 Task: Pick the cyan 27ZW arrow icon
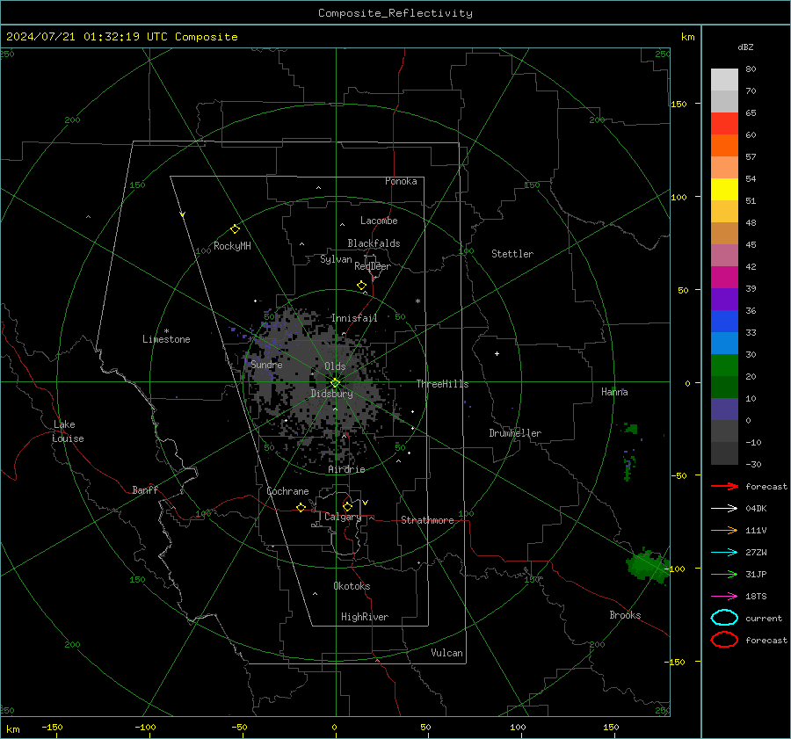(724, 553)
